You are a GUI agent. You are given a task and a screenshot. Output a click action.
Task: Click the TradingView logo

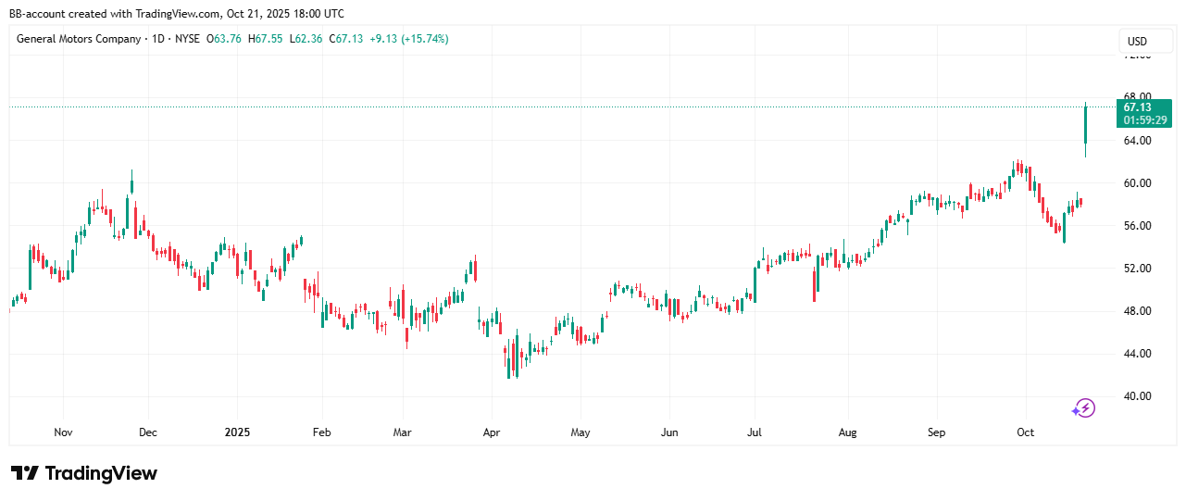(84, 473)
